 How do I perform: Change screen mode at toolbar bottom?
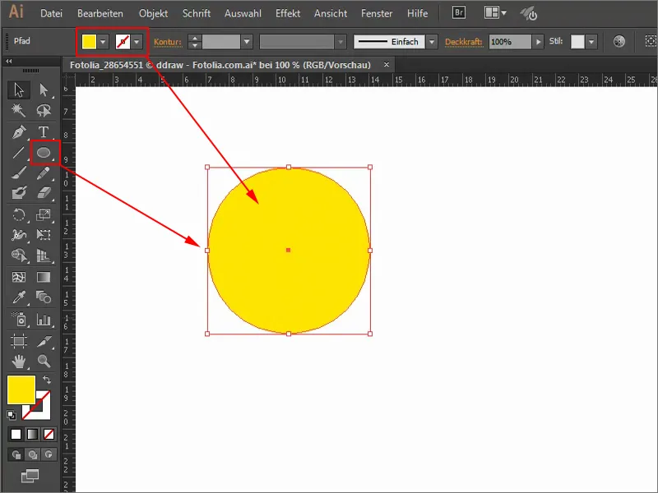pos(30,476)
